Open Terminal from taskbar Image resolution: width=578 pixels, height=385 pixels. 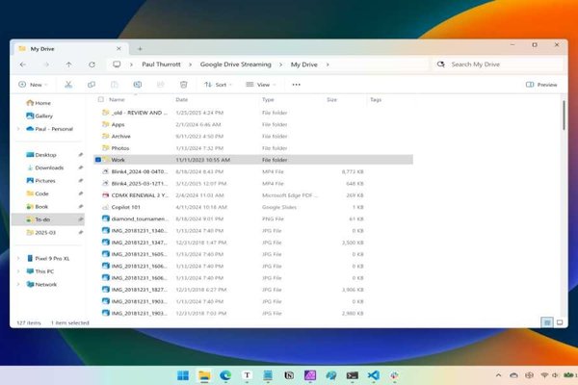[353, 375]
